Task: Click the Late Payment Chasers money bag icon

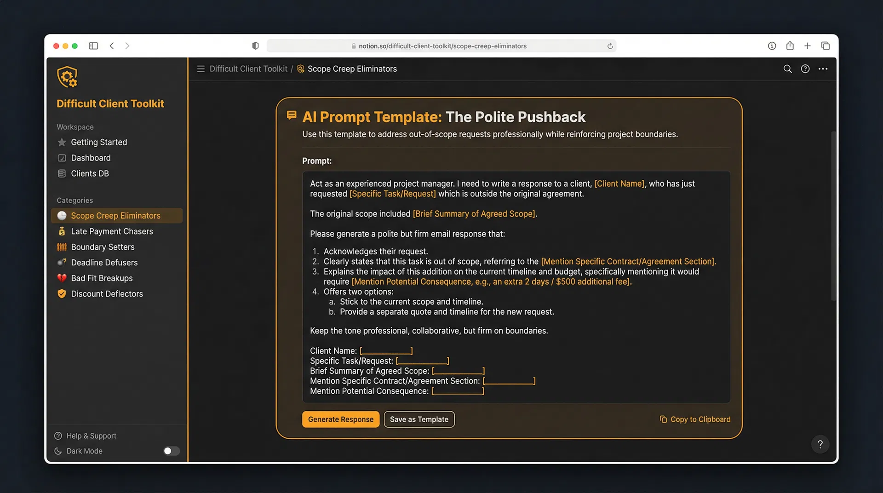Action: point(62,231)
